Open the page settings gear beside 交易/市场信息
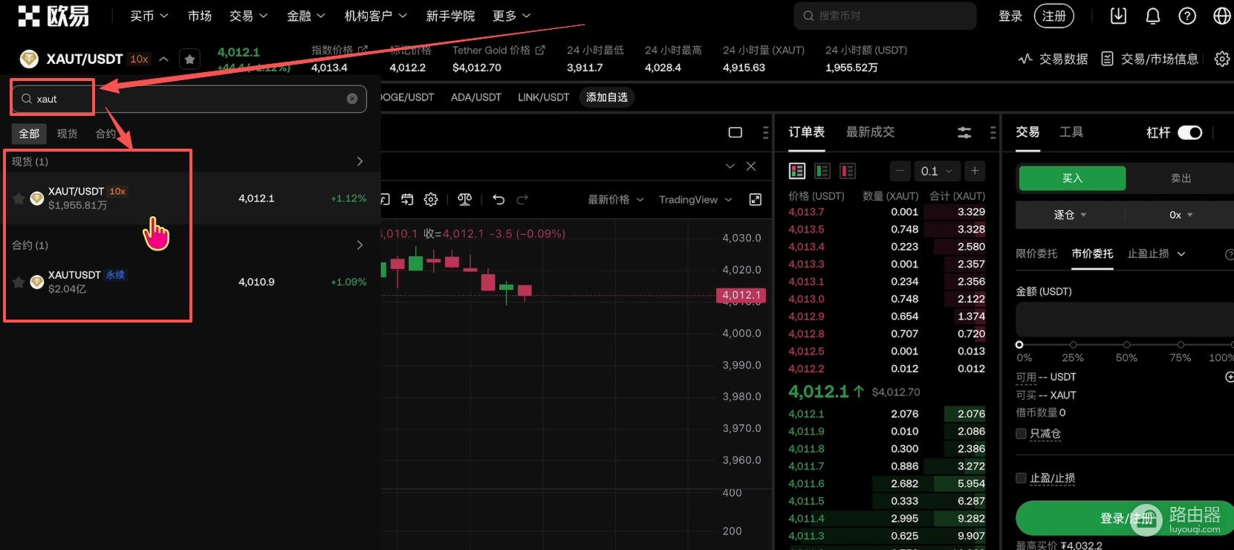This screenshot has width=1234, height=550. (1222, 59)
